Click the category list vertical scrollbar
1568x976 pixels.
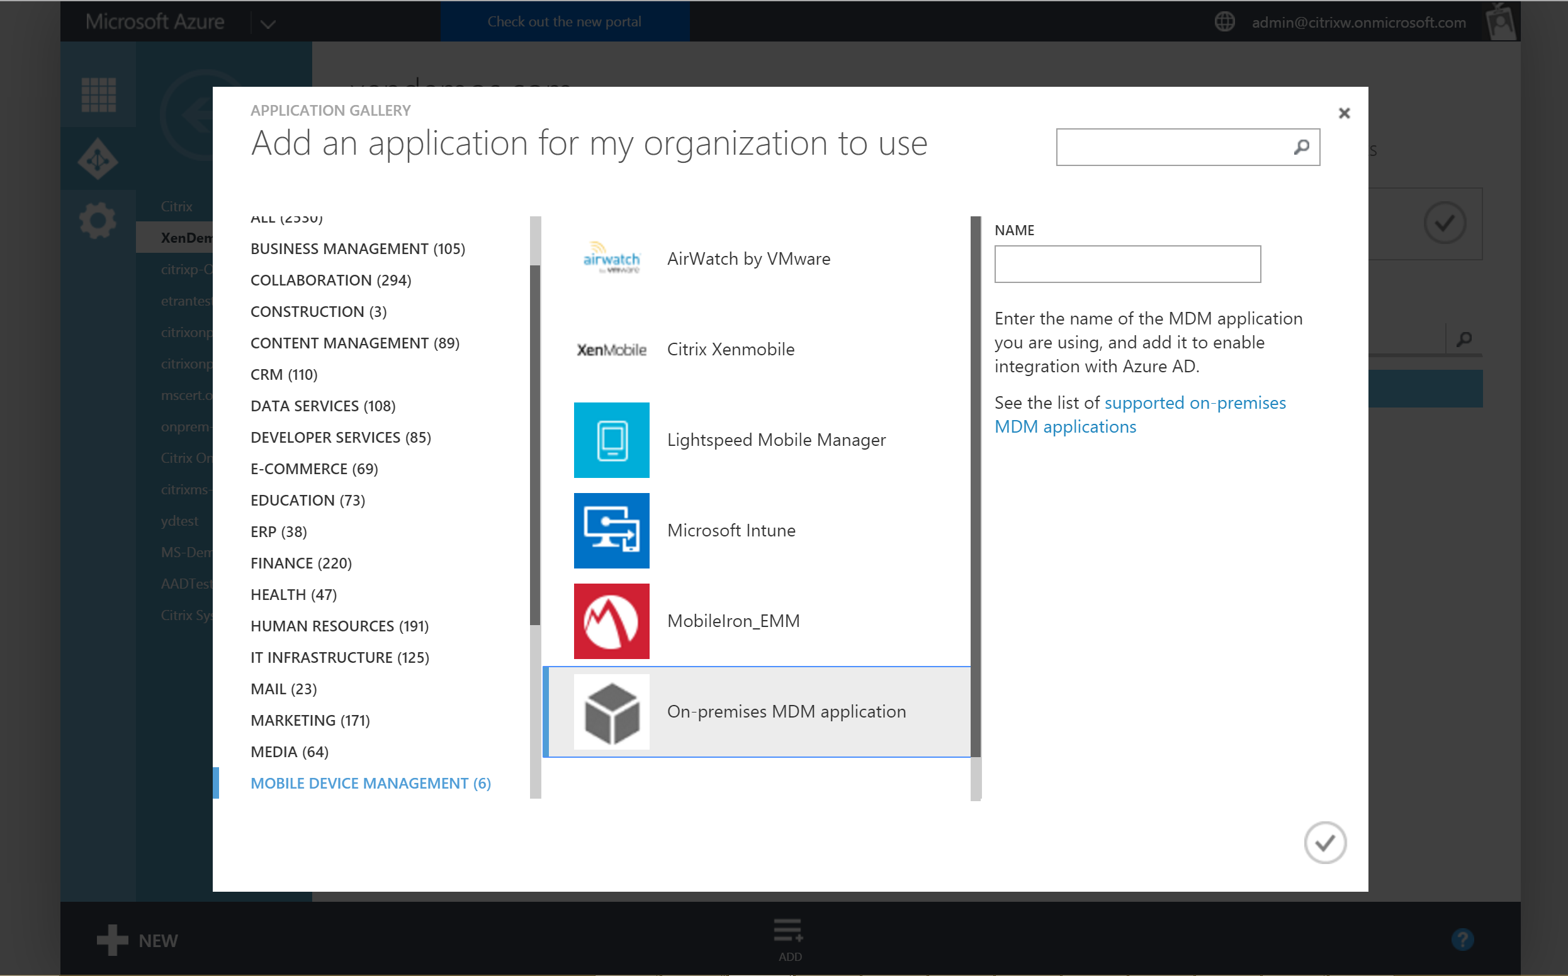[x=535, y=445]
